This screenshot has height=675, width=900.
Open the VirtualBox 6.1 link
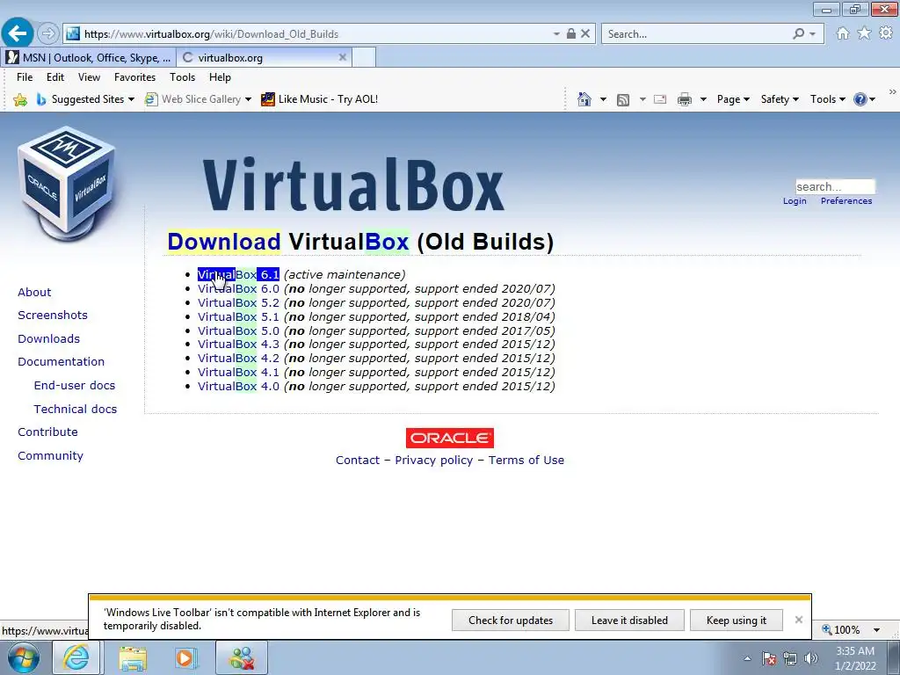pos(238,275)
